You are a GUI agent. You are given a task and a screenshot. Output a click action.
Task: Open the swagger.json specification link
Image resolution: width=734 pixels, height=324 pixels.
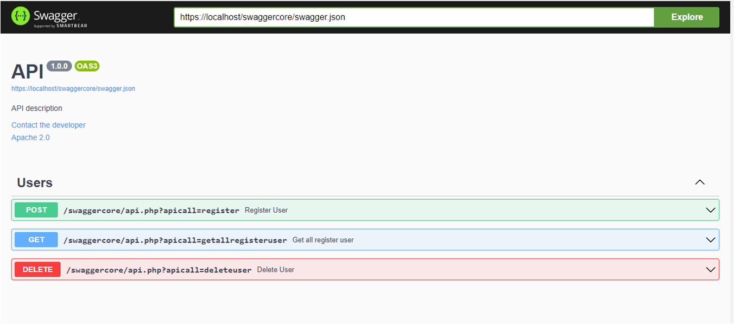tap(73, 88)
